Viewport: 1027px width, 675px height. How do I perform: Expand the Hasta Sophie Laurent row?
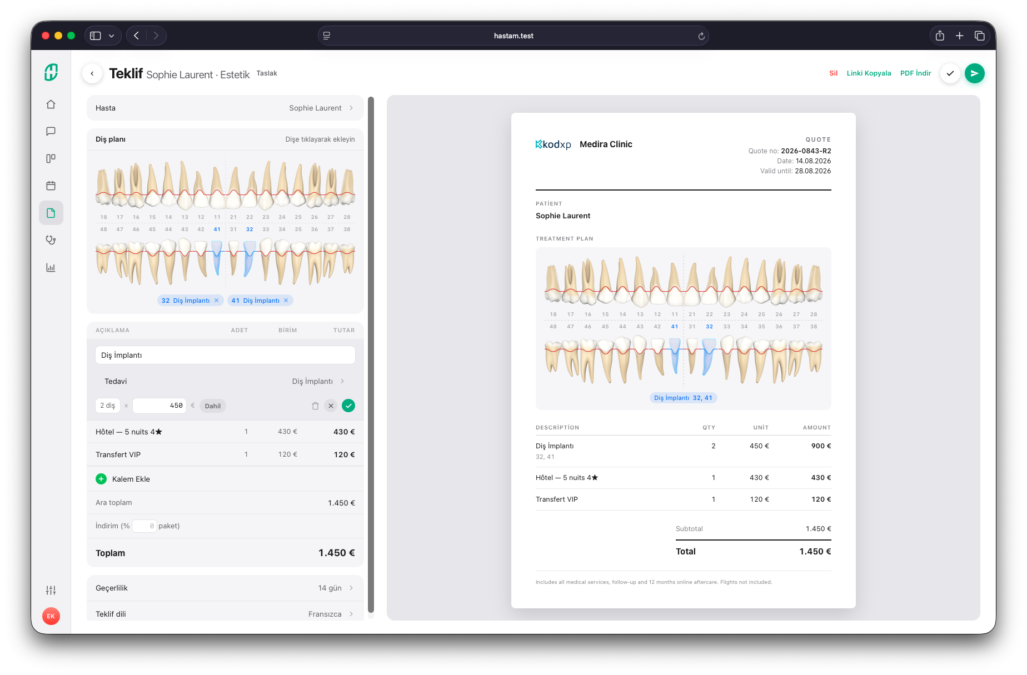click(x=225, y=108)
